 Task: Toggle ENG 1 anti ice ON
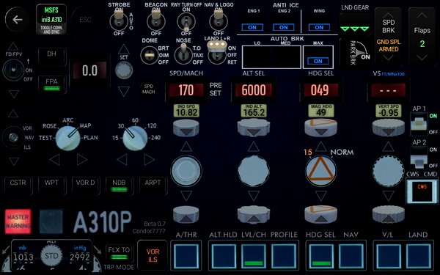pos(252,28)
